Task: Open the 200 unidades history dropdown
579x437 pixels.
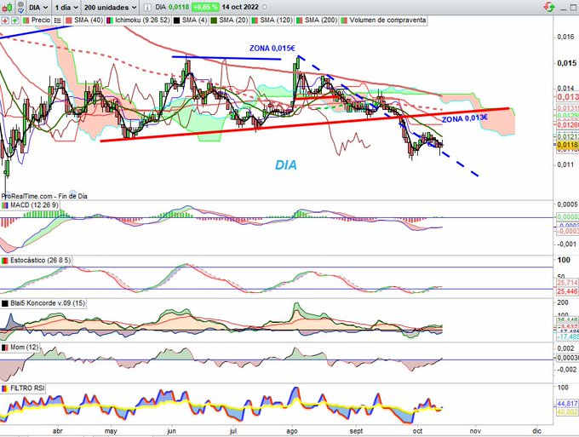Action: point(110,8)
